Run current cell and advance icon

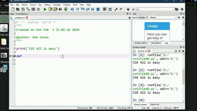click(x=55, y=9)
